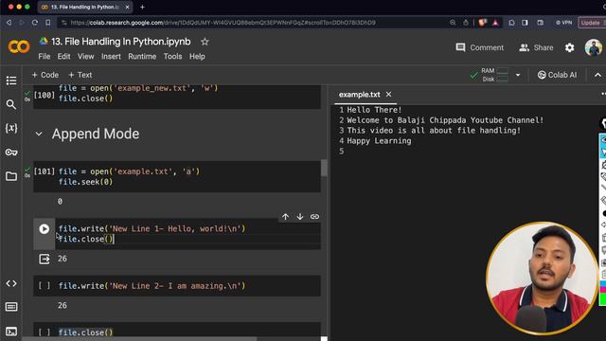Run the file.write New Line 1 cell
Image resolution: width=606 pixels, height=341 pixels.
tap(45, 229)
